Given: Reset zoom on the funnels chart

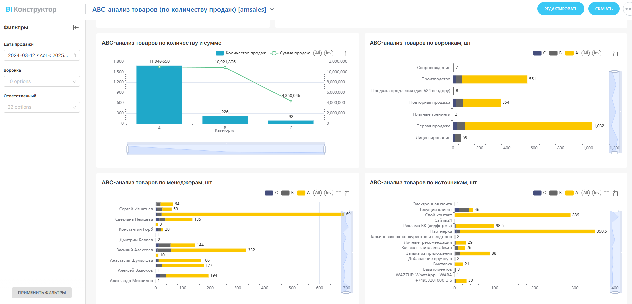Looking at the screenshot, I should click(x=615, y=53).
